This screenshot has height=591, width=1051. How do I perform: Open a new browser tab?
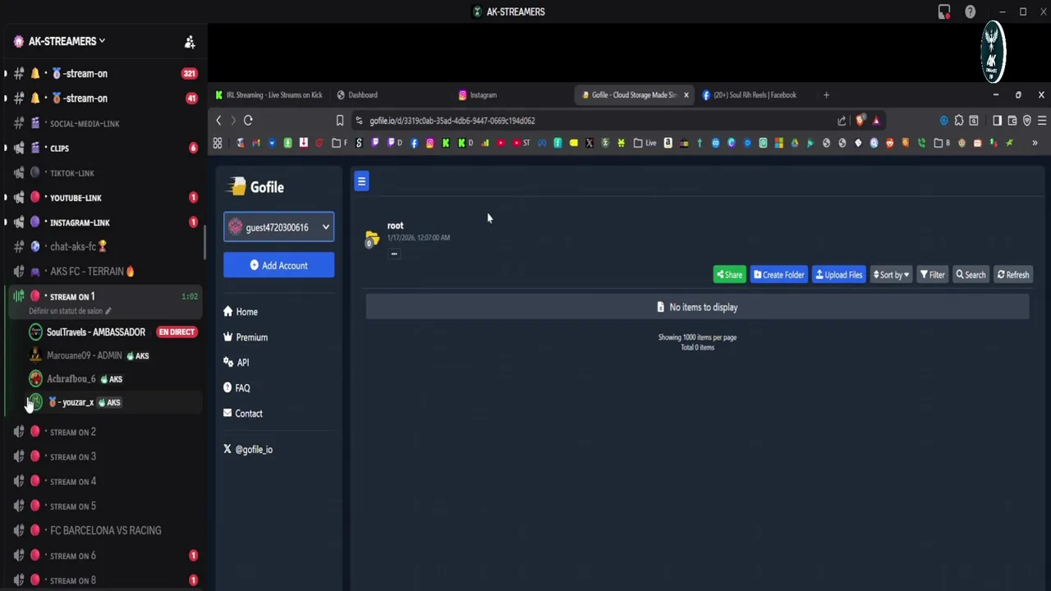point(826,95)
